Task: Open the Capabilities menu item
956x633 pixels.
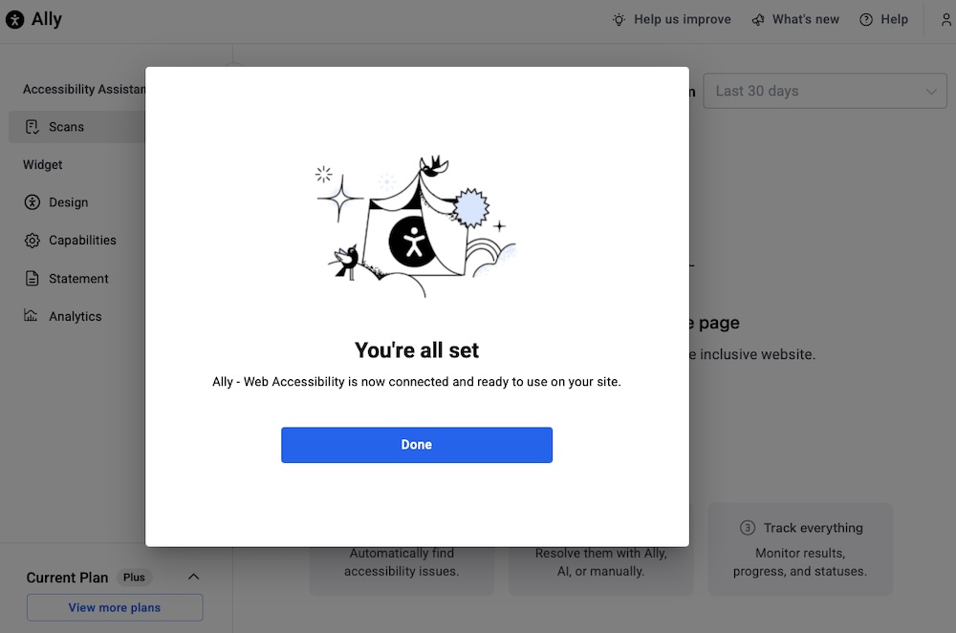Action: [82, 241]
